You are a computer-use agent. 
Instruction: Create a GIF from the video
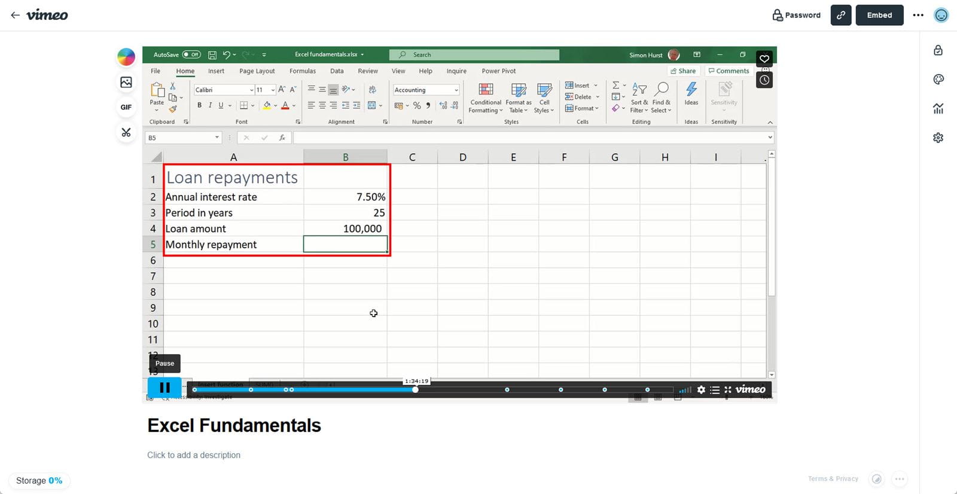[x=126, y=107]
